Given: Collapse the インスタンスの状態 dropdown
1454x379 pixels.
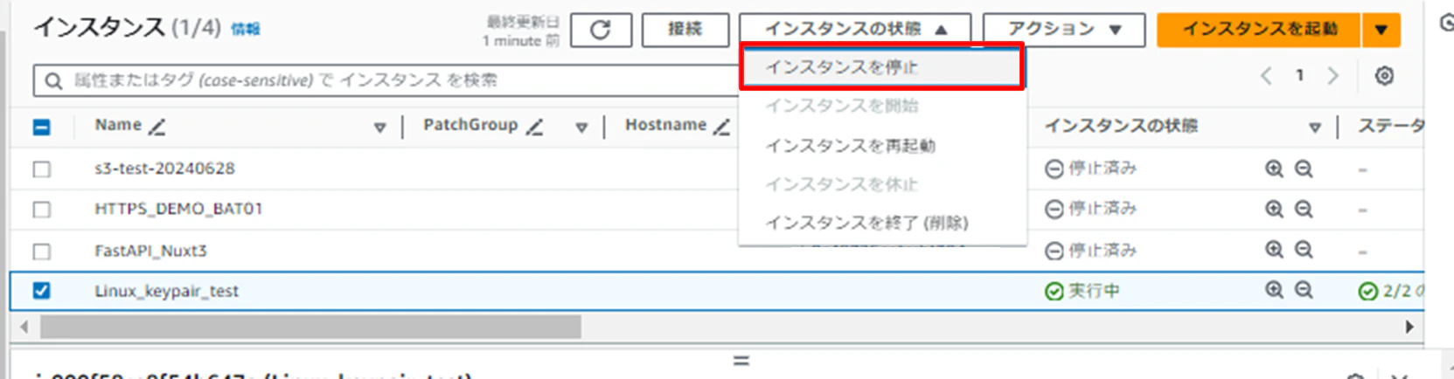Looking at the screenshot, I should click(x=855, y=30).
